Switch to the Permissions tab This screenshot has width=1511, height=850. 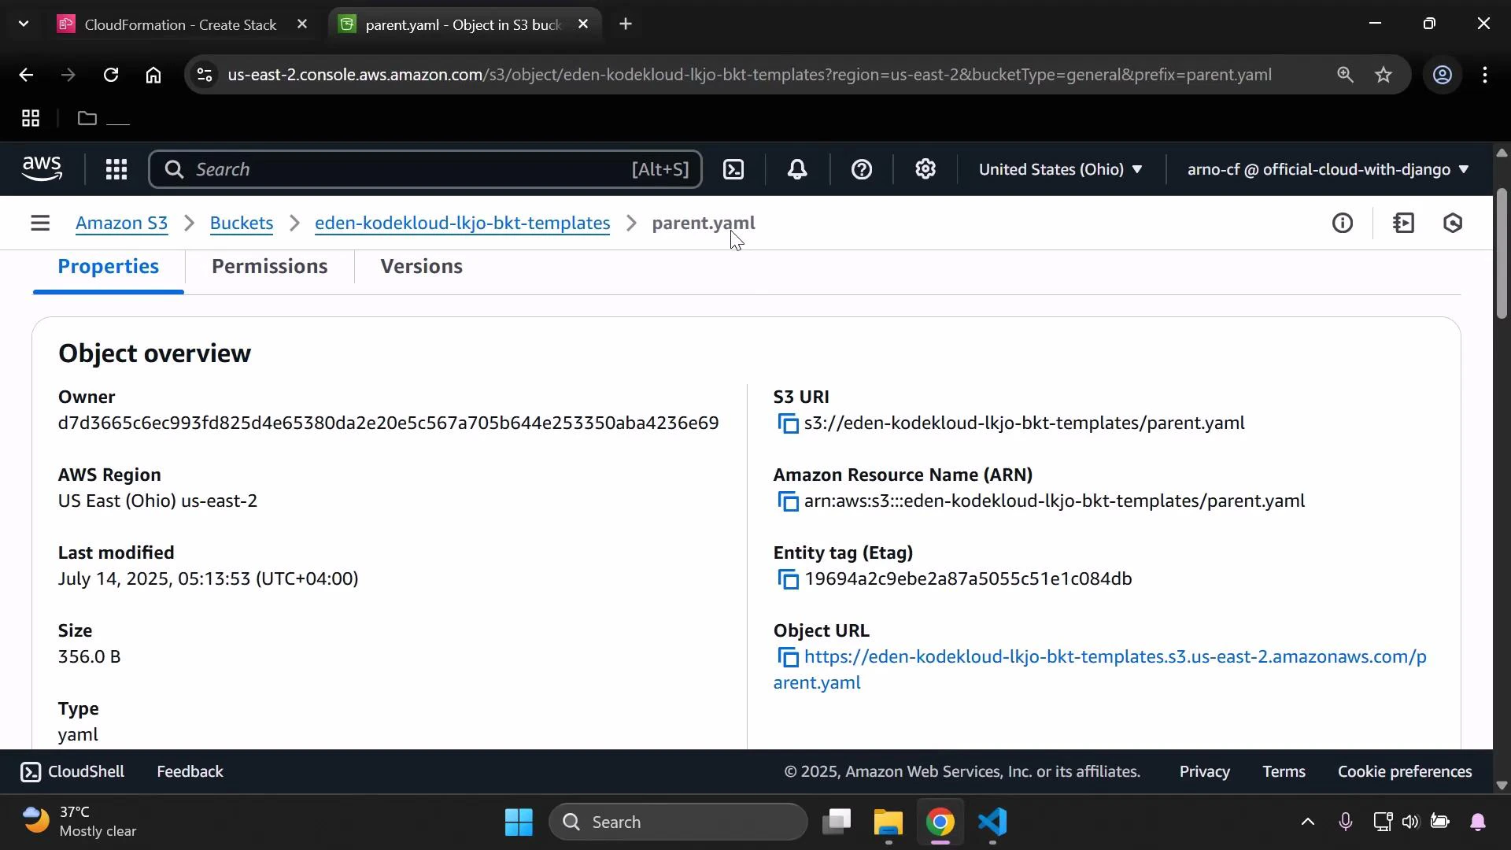tap(270, 267)
